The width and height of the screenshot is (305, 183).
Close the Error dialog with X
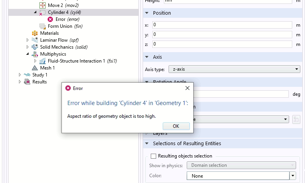(187, 88)
